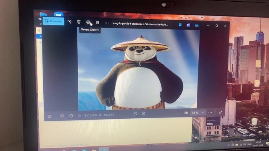Click the volume icon in the system tray
Image resolution: width=269 pixels, height=151 pixels.
245,145
